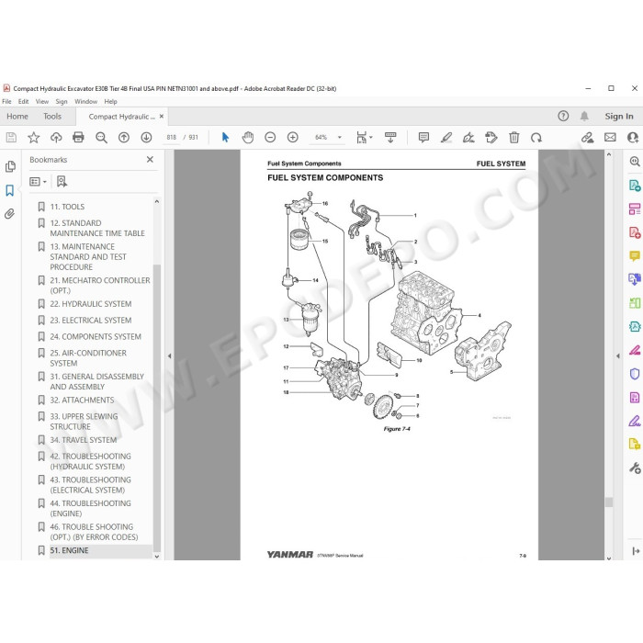Open the Window menu
The height and width of the screenshot is (643, 643).
(85, 101)
